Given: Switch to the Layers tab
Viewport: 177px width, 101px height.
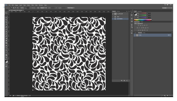Looking at the screenshot, I should 135,33.
